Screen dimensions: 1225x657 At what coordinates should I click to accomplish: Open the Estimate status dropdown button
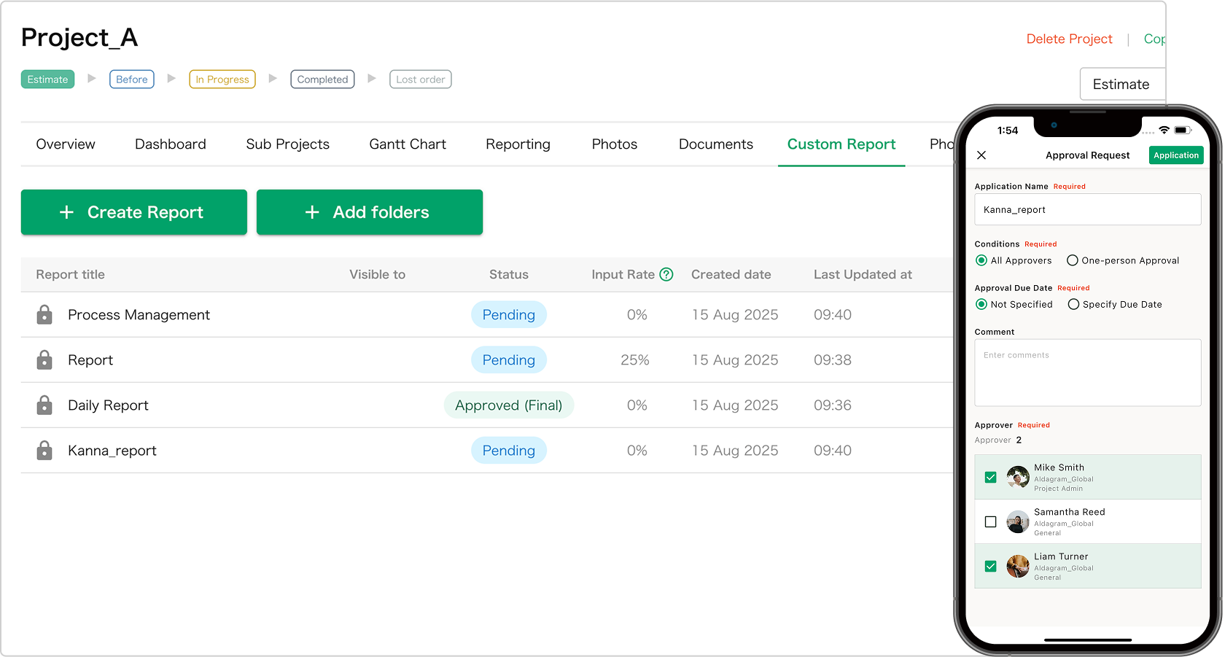(1121, 84)
